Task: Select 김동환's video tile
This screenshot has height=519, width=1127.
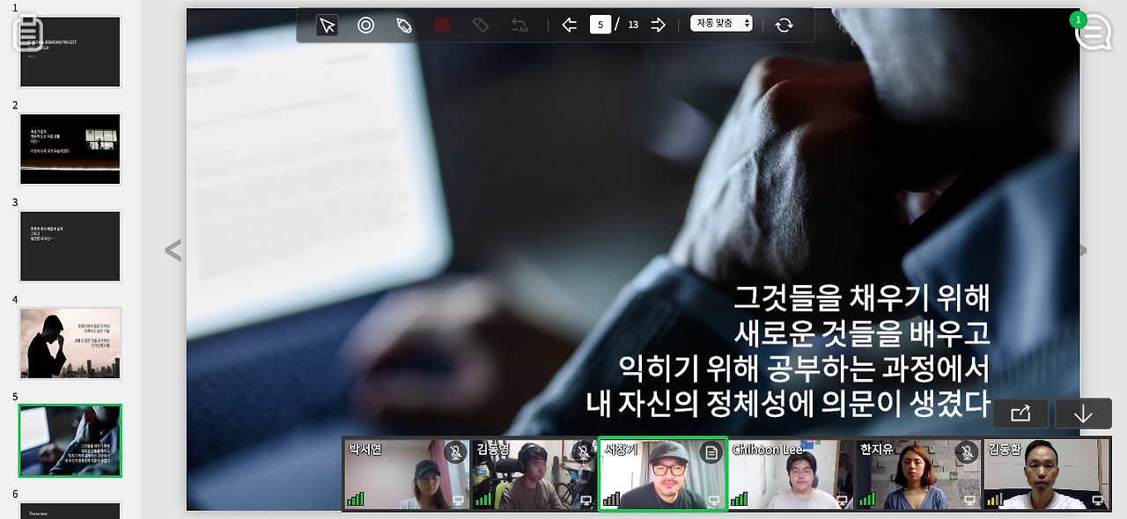Action: 1046,474
